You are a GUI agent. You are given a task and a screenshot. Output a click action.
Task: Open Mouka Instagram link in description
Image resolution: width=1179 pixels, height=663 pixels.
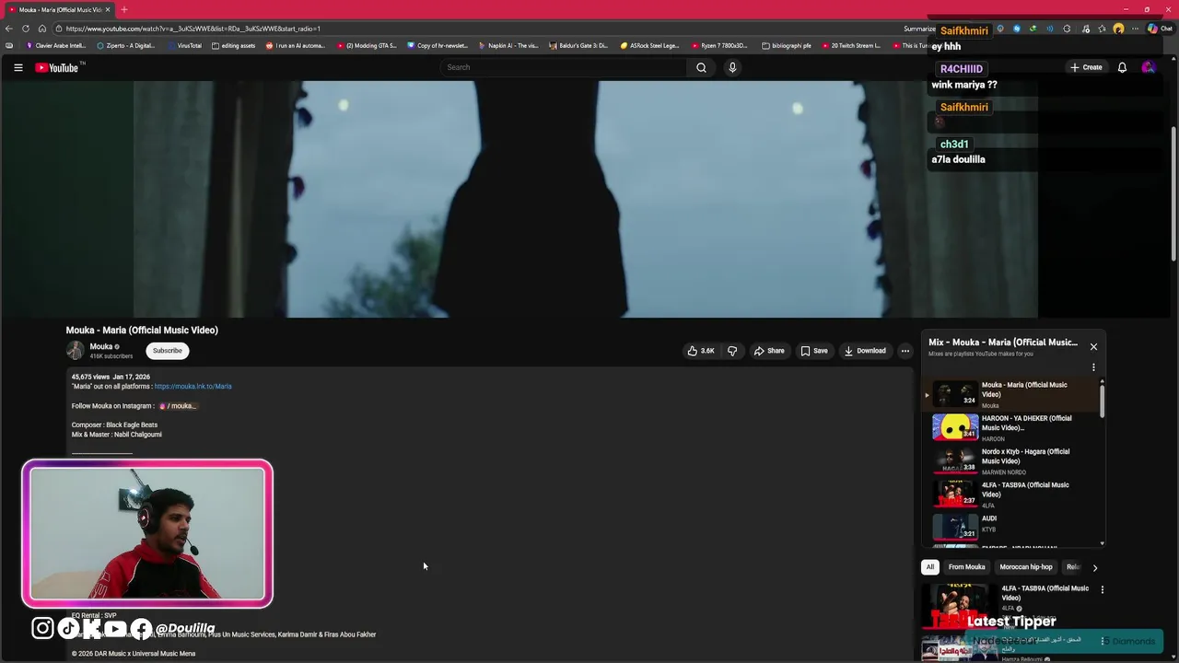(x=179, y=406)
